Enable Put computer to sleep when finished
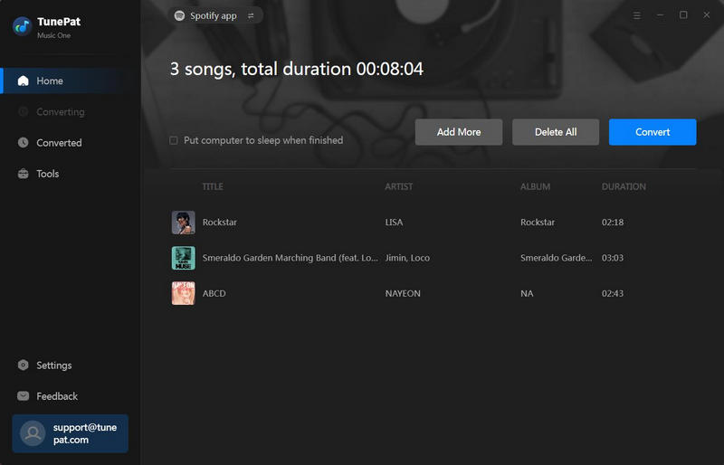724x465 pixels. click(174, 140)
